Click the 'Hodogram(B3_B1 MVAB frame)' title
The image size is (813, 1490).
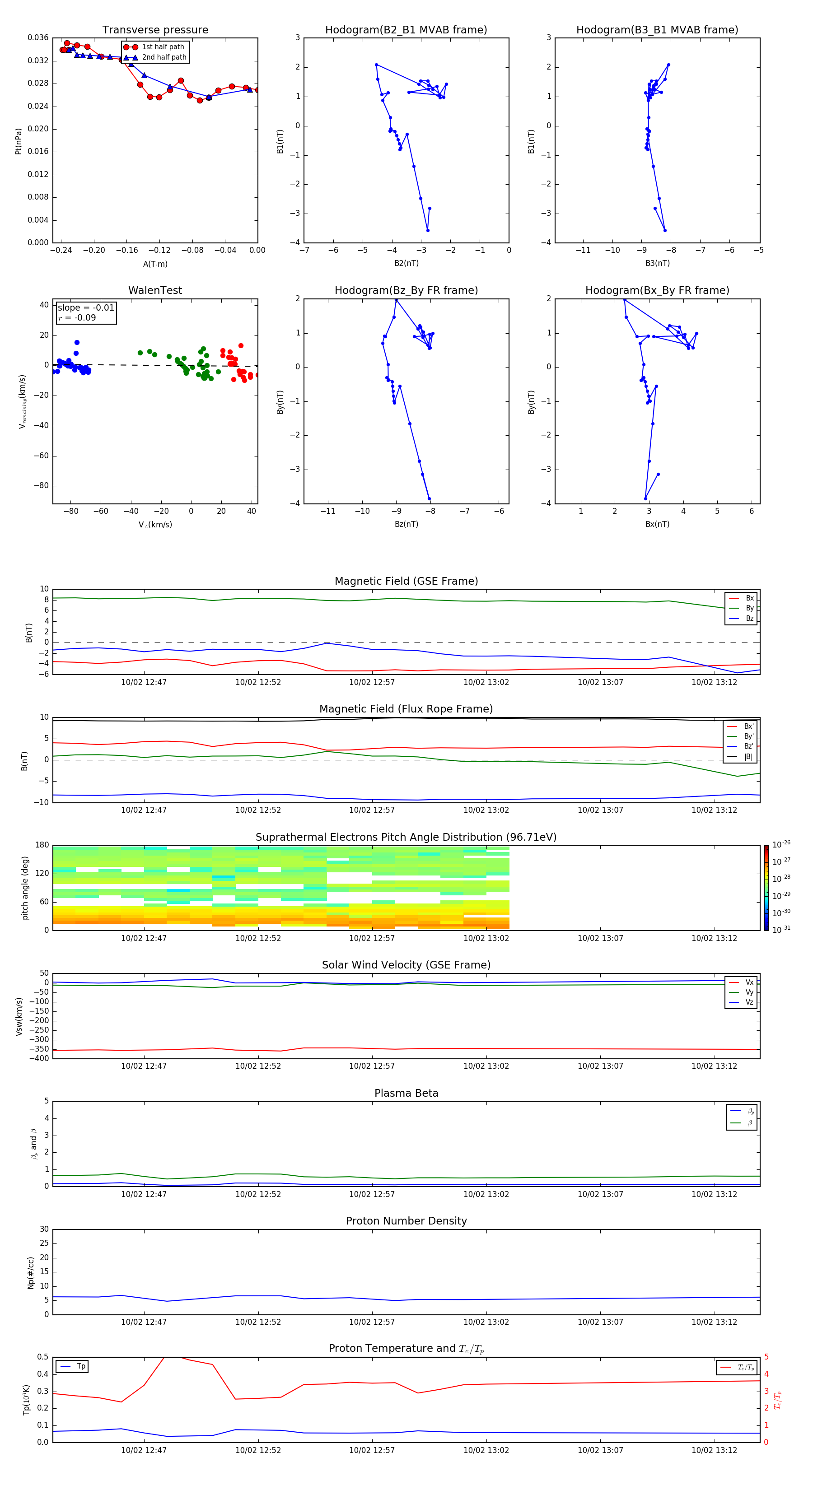657,30
